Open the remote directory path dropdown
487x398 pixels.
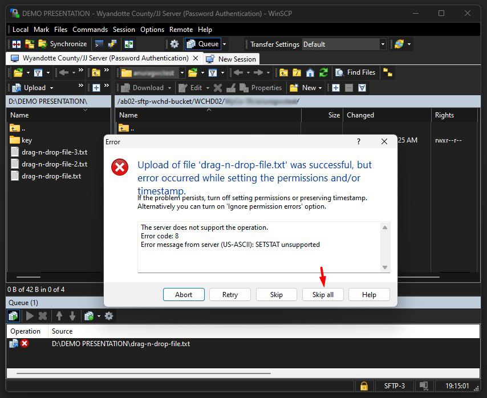click(x=182, y=72)
